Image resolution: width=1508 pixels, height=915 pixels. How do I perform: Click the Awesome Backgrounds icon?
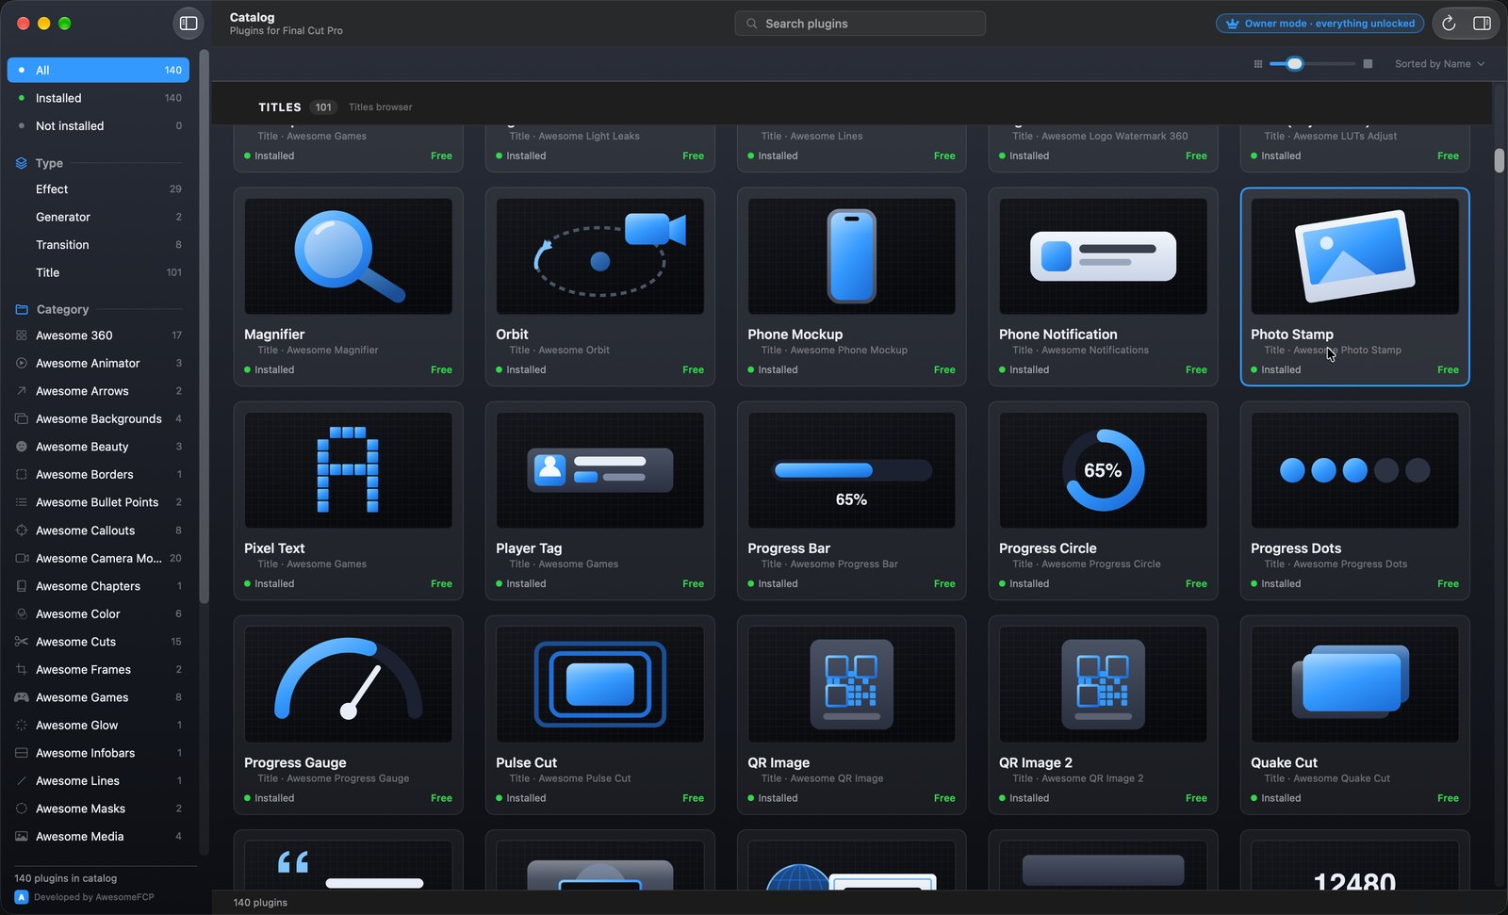(x=22, y=418)
